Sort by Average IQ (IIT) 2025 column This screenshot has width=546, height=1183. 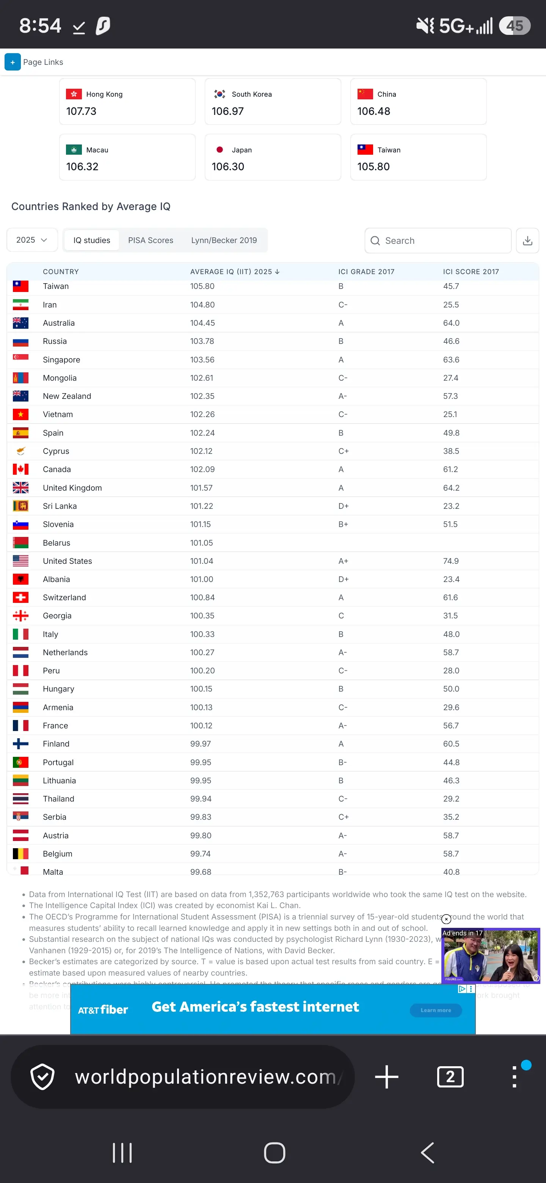point(235,272)
